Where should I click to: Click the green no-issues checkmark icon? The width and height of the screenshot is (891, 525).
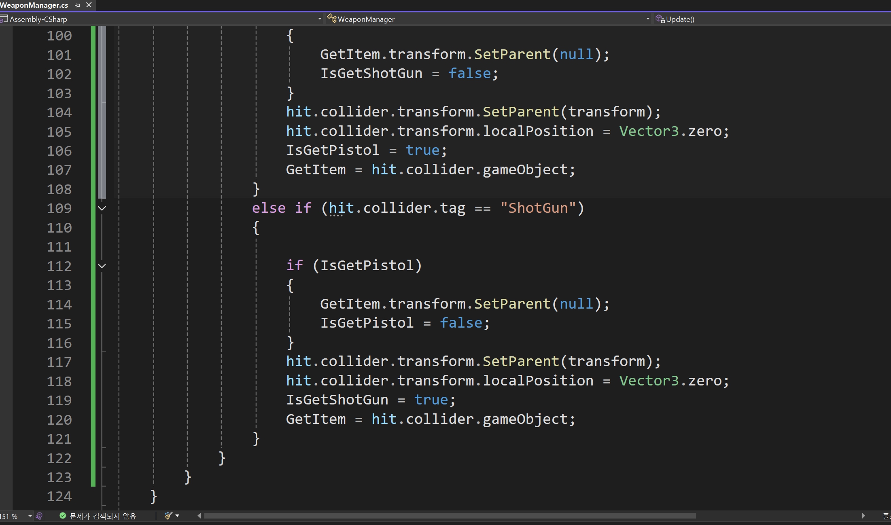63,516
